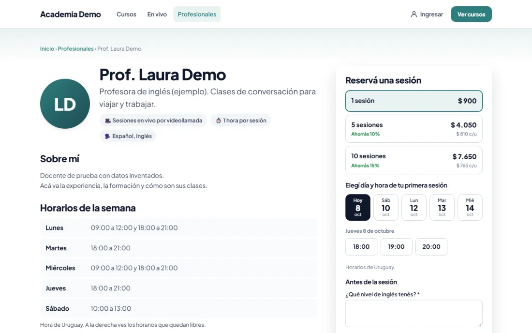Click the Jueves schedule row
This screenshot has height=333, width=532.
178,288
